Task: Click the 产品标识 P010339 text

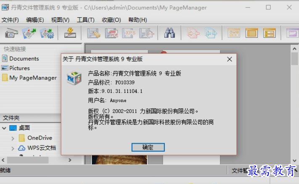Action: (x=111, y=82)
